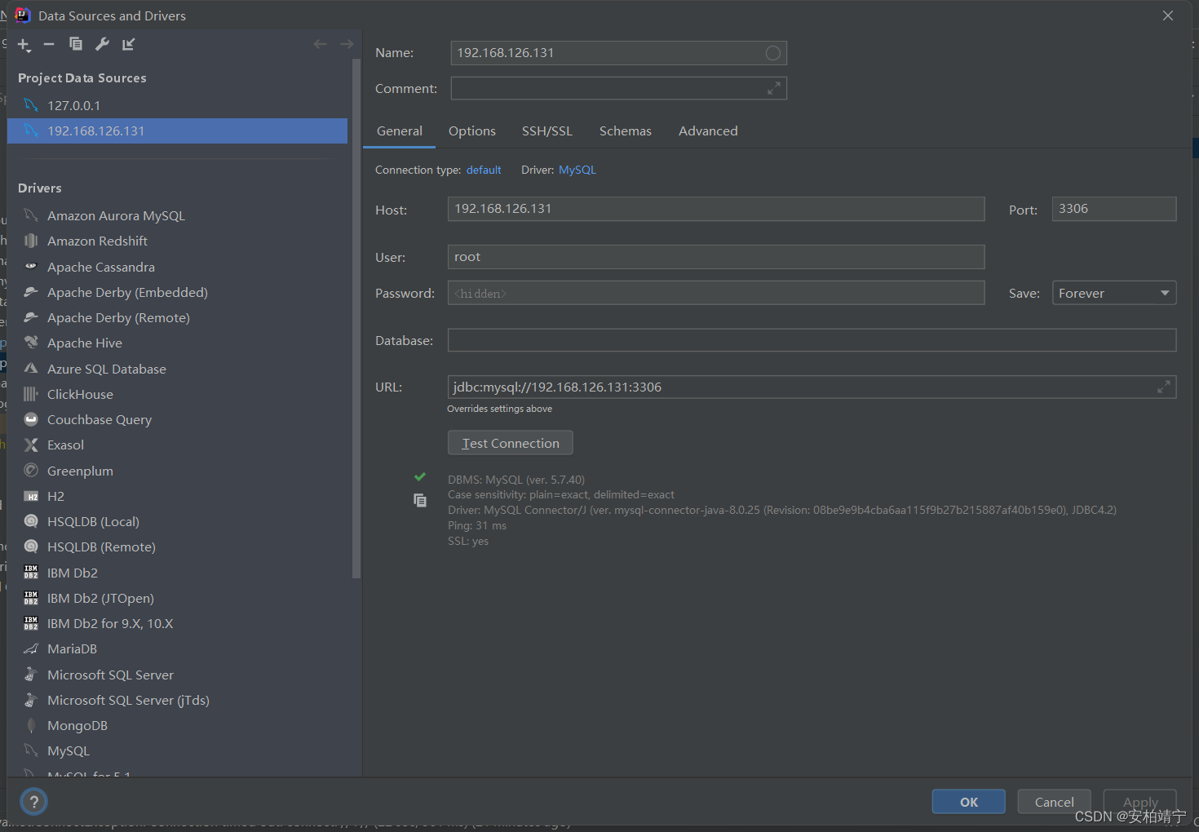The image size is (1199, 832).
Task: Click the Database input field
Action: click(812, 340)
